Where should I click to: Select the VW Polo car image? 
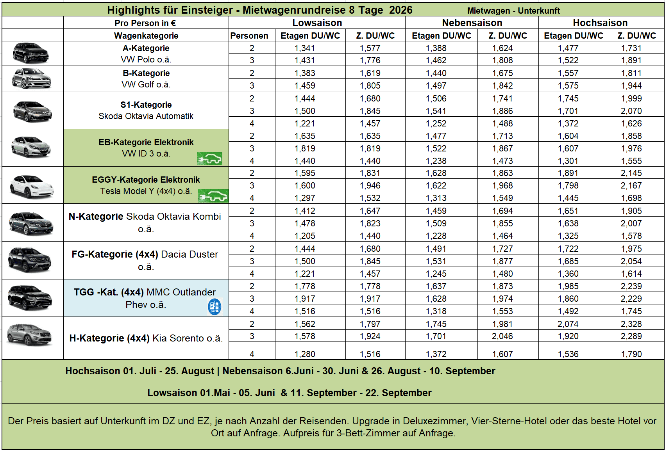(x=31, y=53)
